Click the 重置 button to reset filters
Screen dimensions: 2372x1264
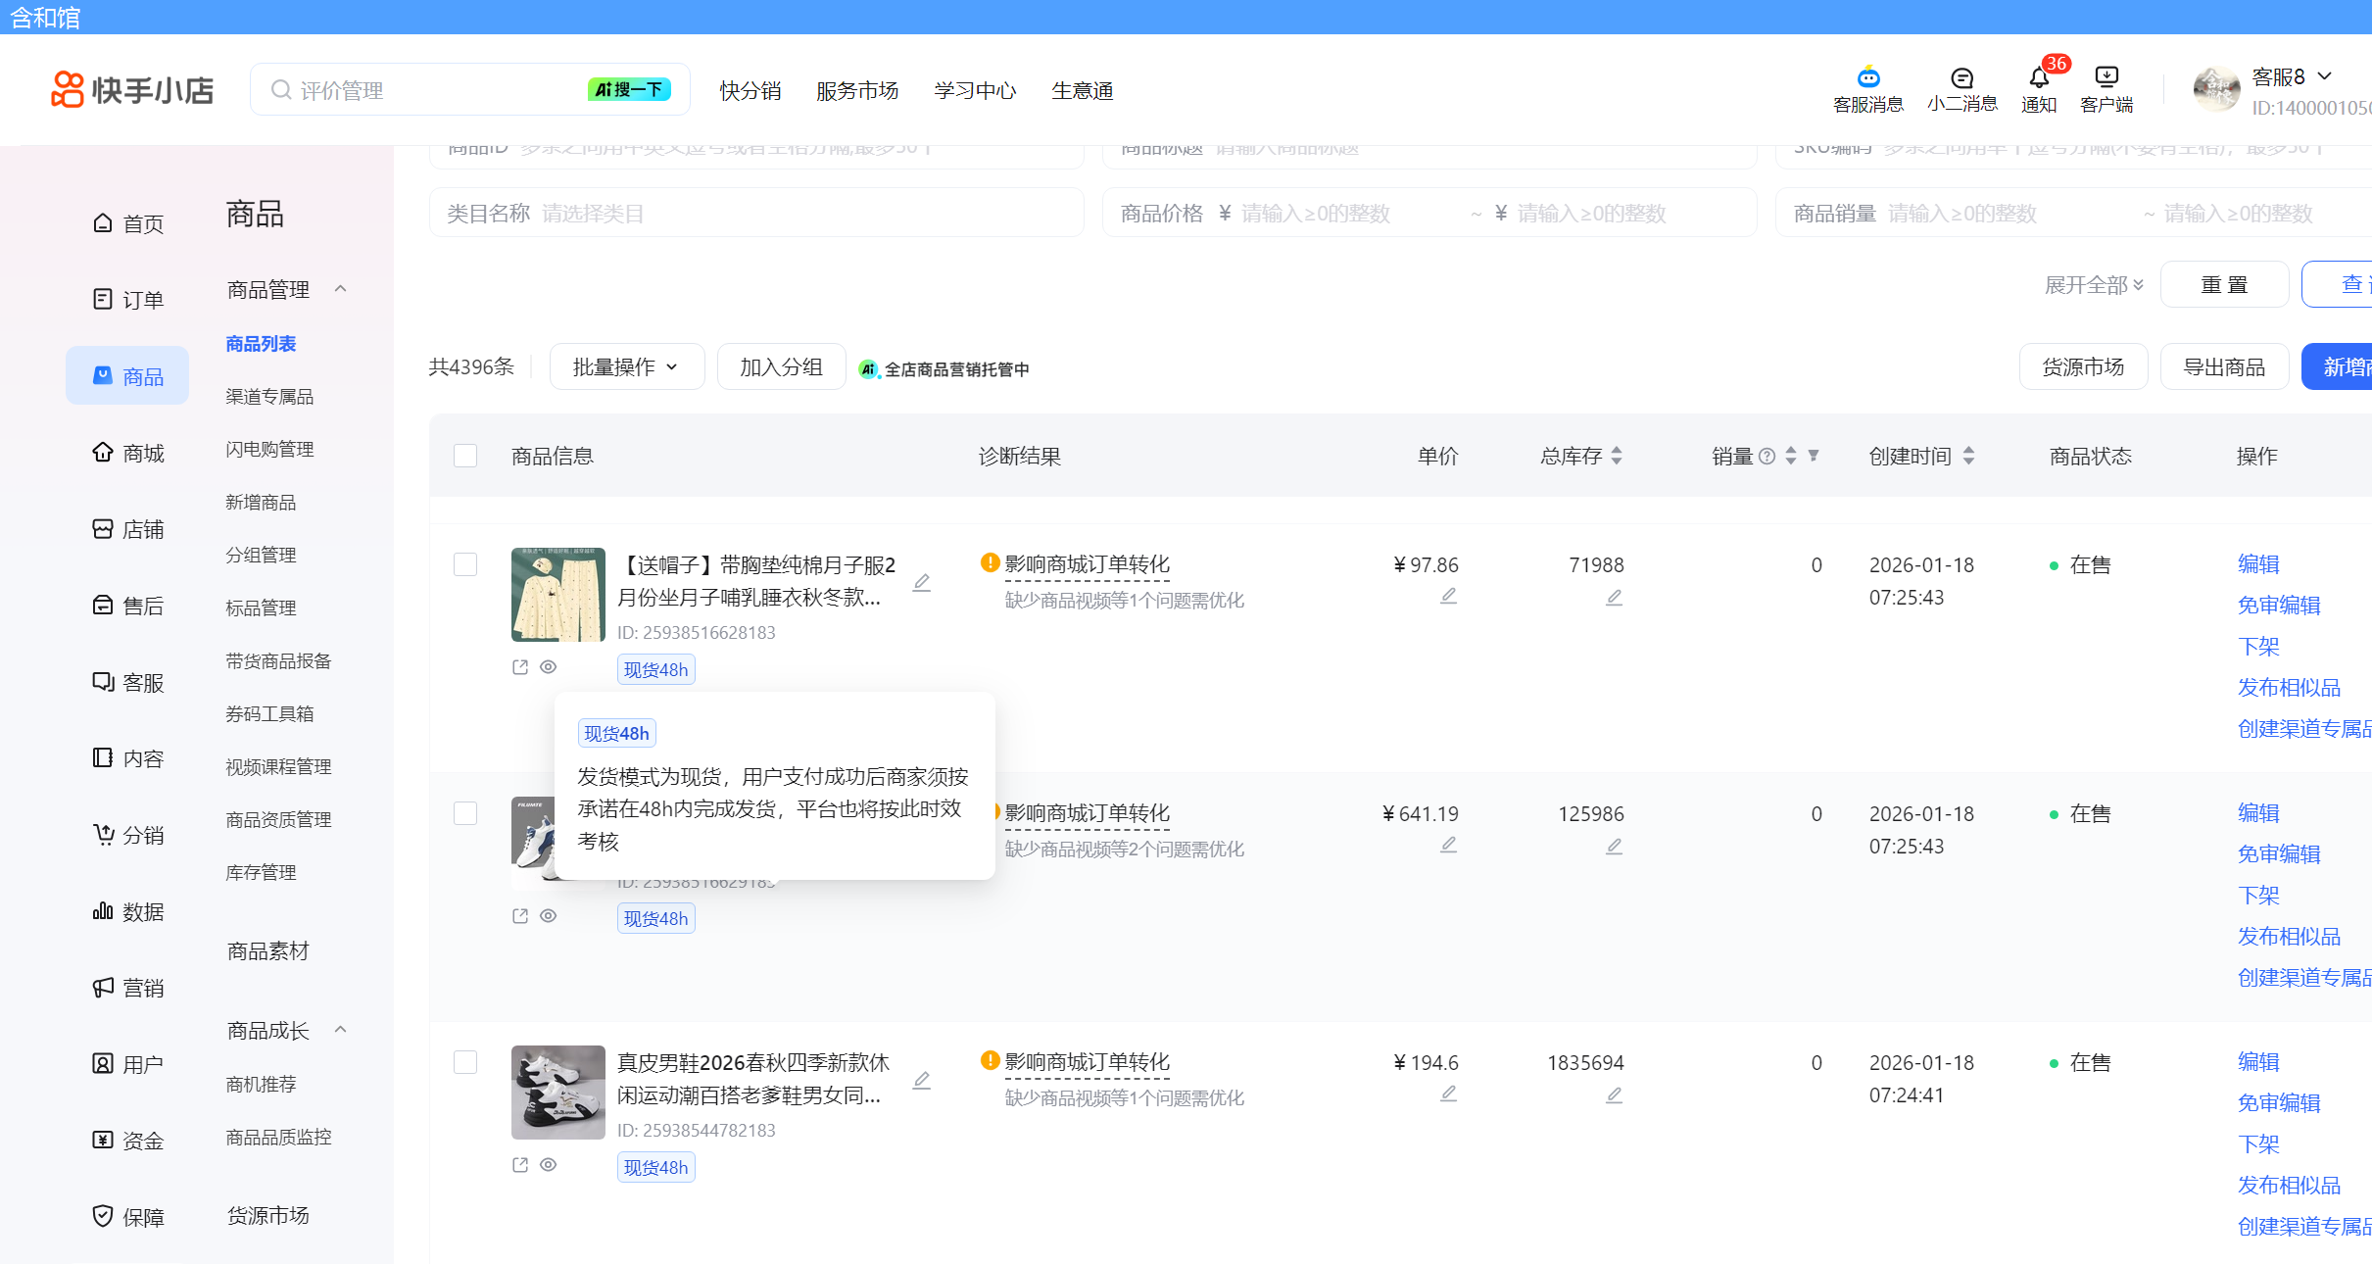click(2224, 284)
